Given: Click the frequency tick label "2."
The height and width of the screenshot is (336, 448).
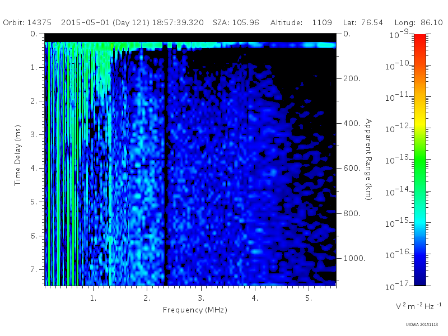Looking at the screenshot, I should click(147, 298).
